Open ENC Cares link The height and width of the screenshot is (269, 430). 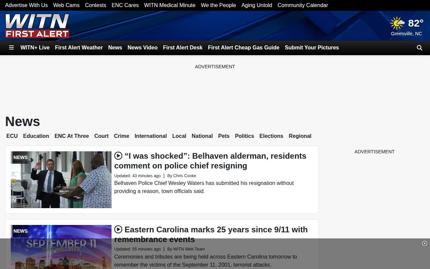coord(125,5)
